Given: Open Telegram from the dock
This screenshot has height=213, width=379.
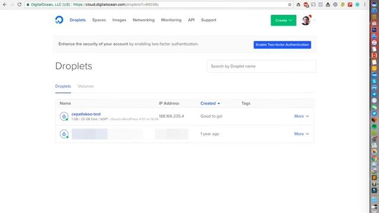Looking at the screenshot, I should [374, 94].
